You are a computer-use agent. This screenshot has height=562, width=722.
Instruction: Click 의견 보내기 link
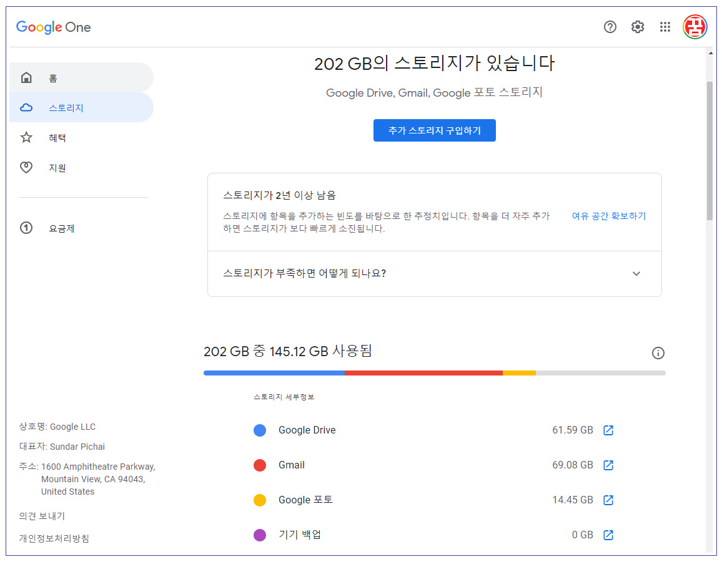coord(42,516)
